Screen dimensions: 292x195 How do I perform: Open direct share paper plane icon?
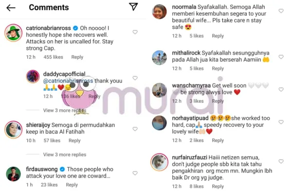(x=133, y=7)
